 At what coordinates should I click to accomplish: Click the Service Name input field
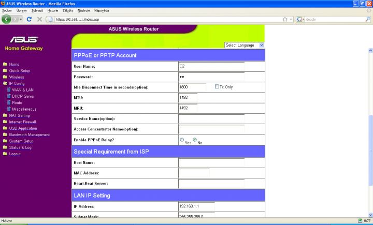click(x=211, y=118)
